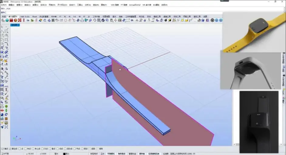Open the 分析(A) menu

click(x=88, y=5)
